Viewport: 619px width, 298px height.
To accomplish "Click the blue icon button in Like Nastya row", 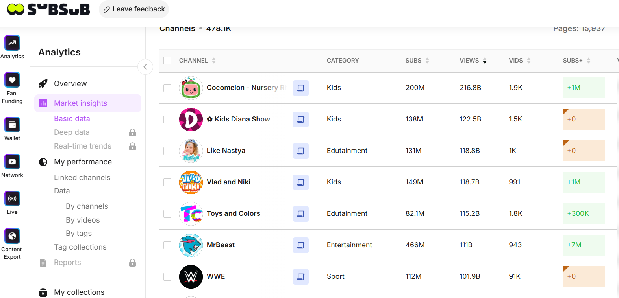I will coord(301,151).
